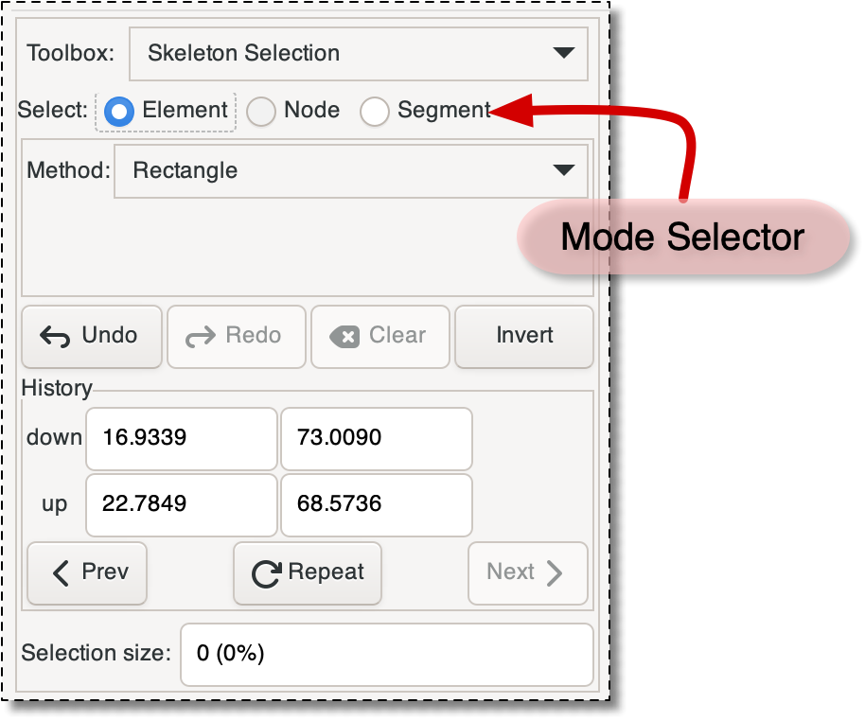Switch selection mode to Node
This screenshot has width=865, height=721.
[x=260, y=112]
